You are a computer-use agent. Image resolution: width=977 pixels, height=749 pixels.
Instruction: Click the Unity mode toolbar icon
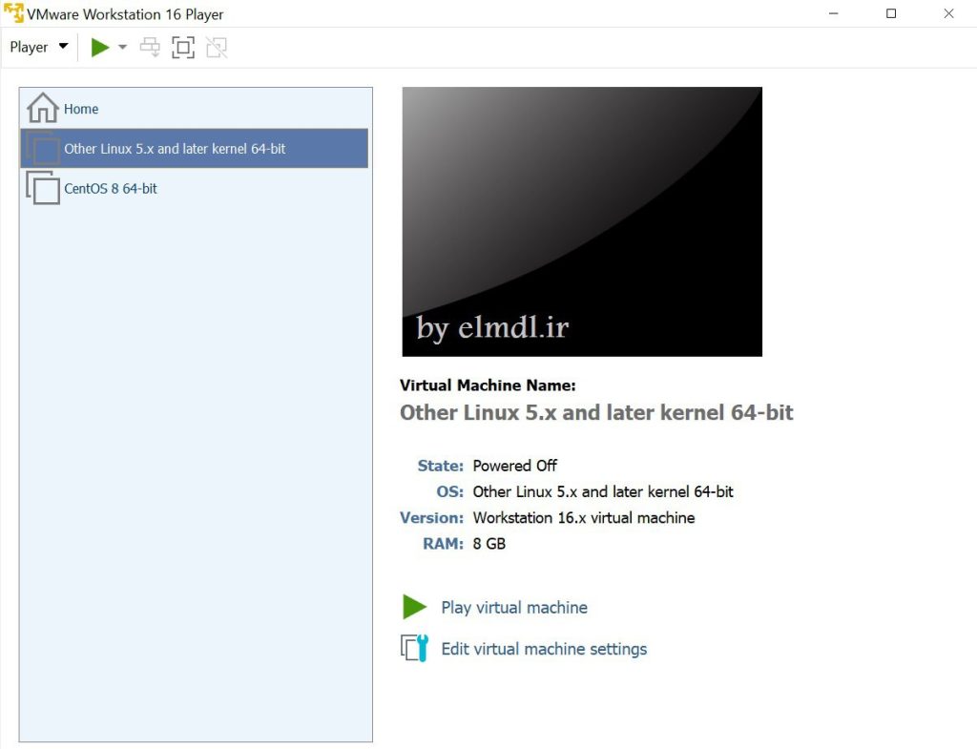[x=217, y=47]
